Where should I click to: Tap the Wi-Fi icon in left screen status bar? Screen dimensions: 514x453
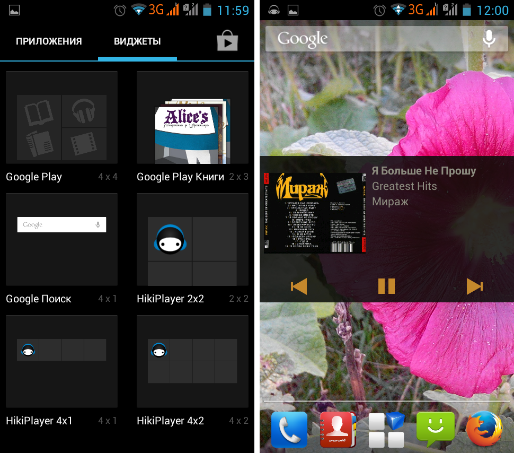pyautogui.click(x=139, y=10)
